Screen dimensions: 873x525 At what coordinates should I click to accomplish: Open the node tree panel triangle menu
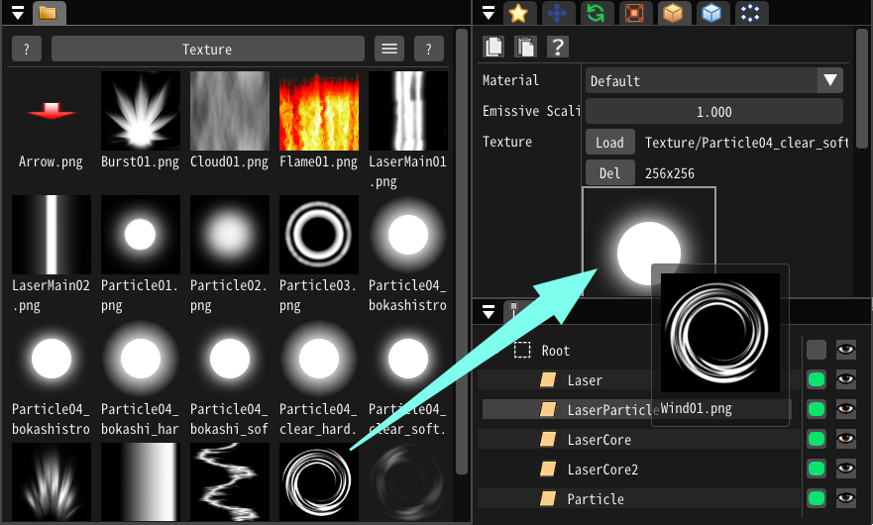click(489, 312)
